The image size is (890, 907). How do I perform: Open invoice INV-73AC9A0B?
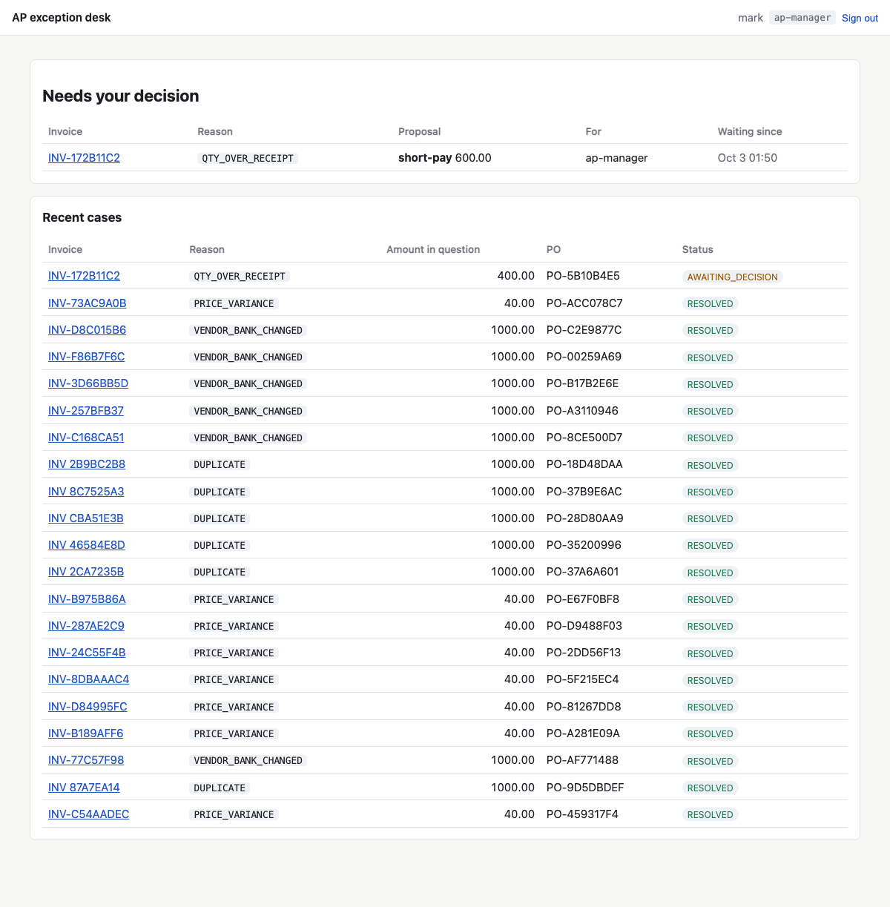88,303
